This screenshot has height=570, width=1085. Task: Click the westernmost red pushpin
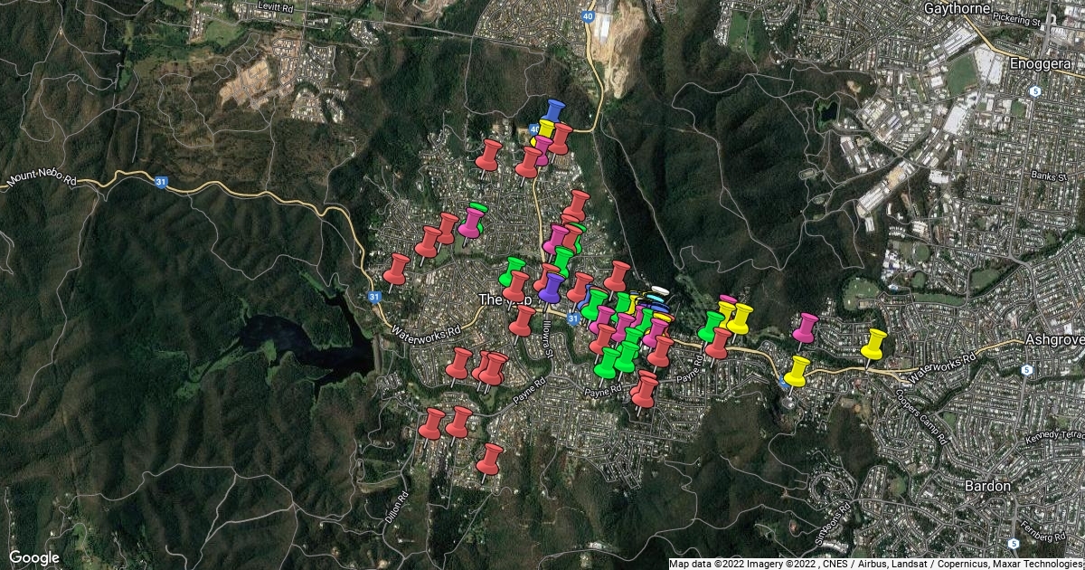click(x=396, y=269)
